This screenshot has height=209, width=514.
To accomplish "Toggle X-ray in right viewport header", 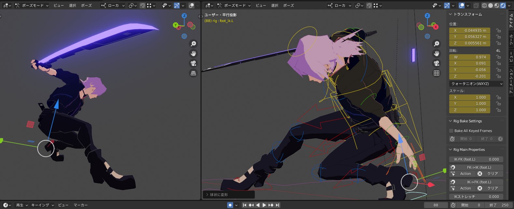I will click(476, 6).
